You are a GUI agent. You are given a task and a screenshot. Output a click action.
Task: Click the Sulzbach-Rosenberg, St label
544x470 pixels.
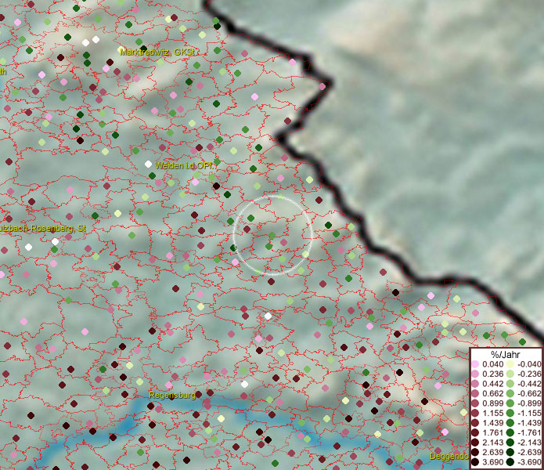(x=42, y=228)
